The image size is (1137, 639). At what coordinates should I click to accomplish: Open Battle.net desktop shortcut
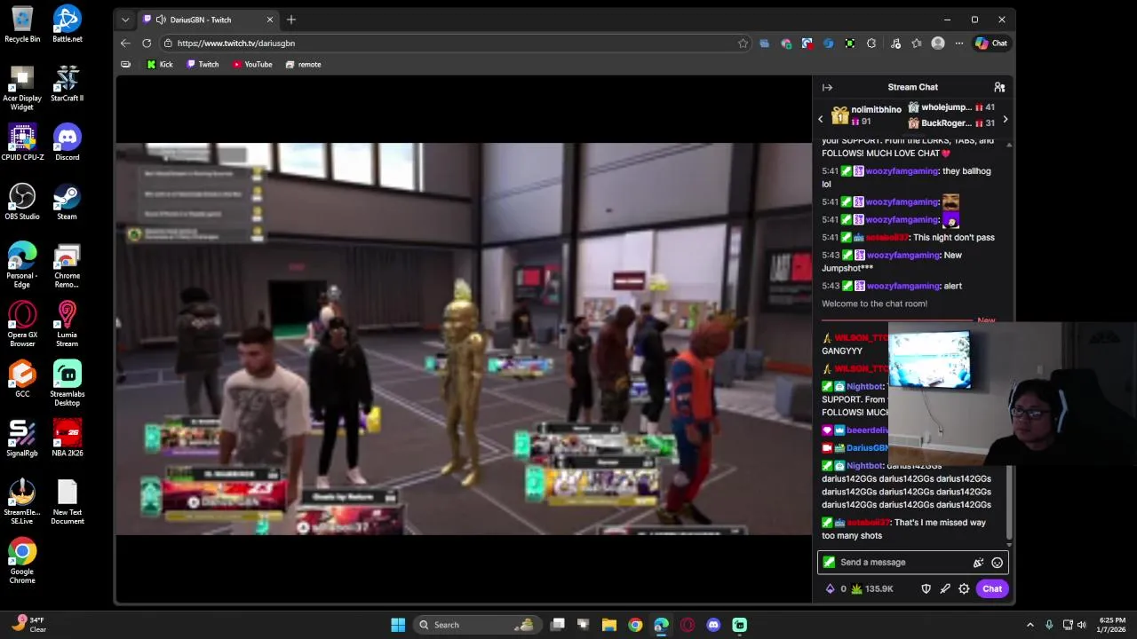67,24
